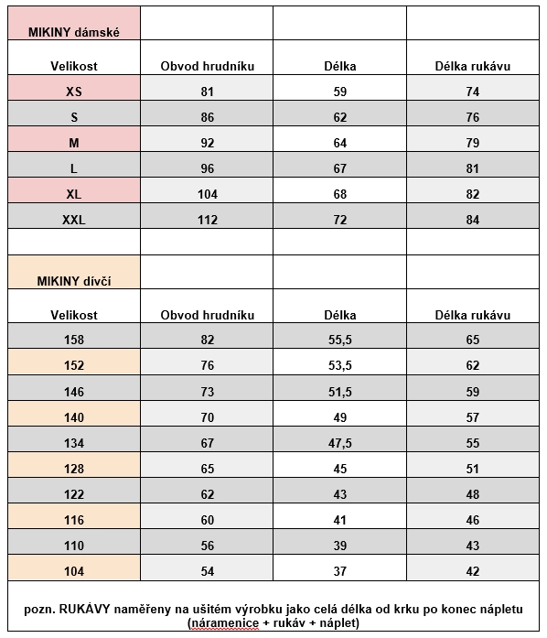
Task: Click the sleeve value 74 for XS
Action: pyautogui.click(x=473, y=88)
